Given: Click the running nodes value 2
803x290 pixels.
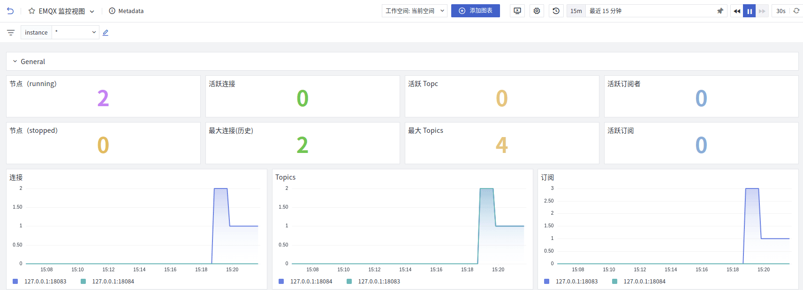Looking at the screenshot, I should [x=103, y=98].
